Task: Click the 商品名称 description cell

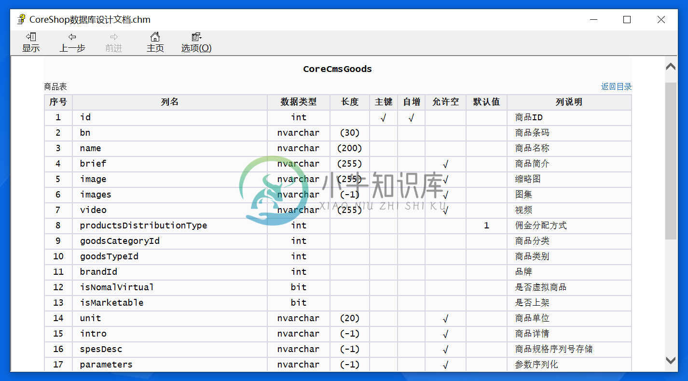Action: click(x=569, y=148)
